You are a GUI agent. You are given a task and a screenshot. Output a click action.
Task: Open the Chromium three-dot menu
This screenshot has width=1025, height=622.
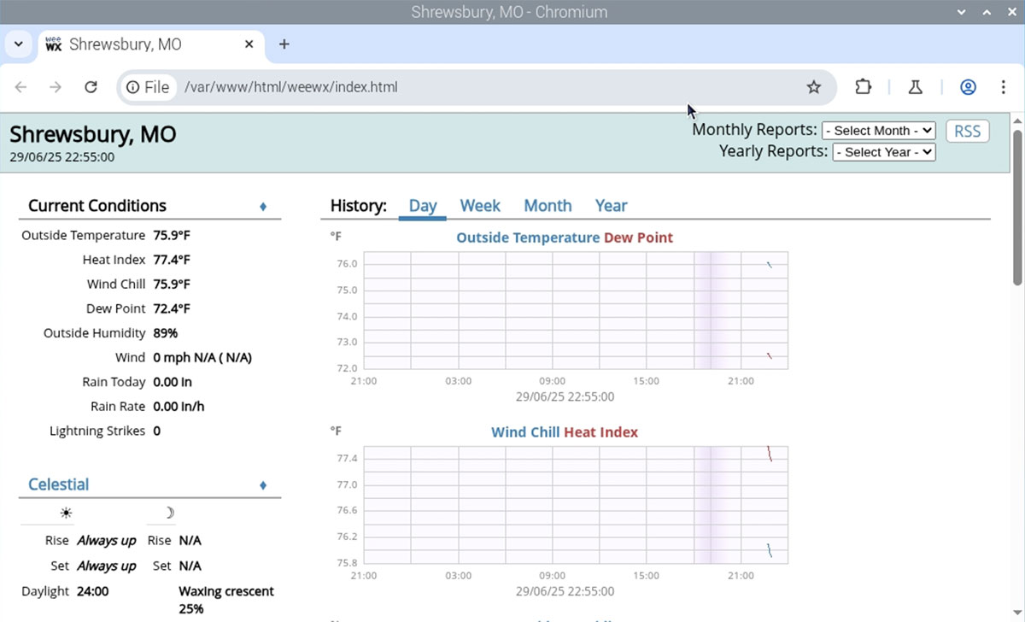[x=1003, y=87]
